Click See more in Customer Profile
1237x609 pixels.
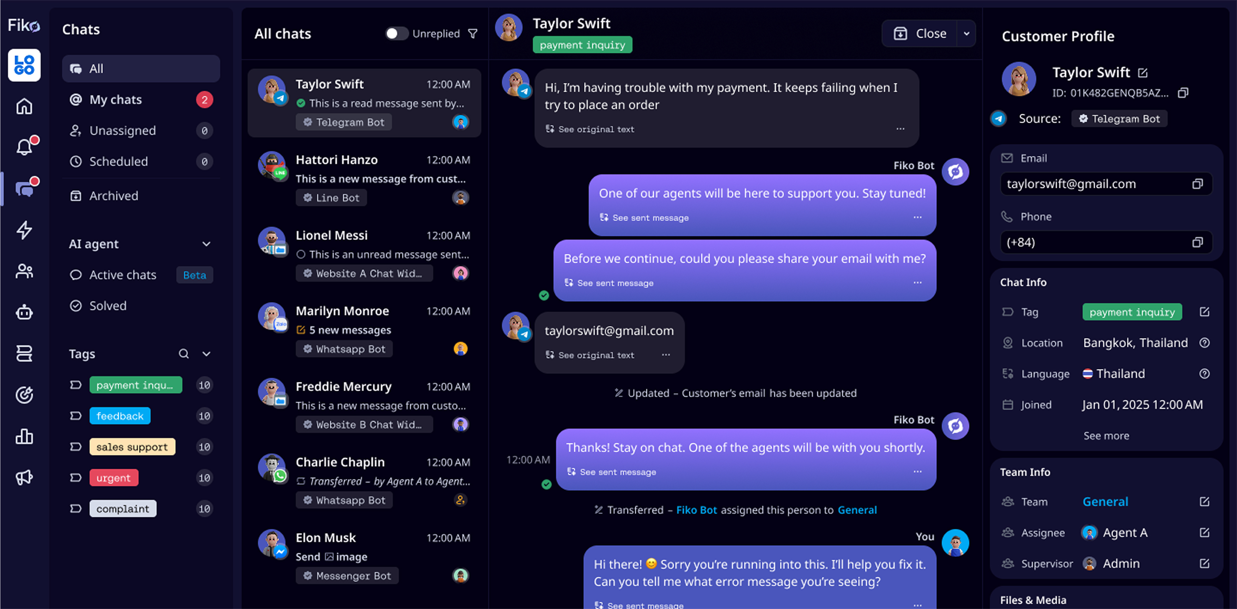coord(1106,436)
